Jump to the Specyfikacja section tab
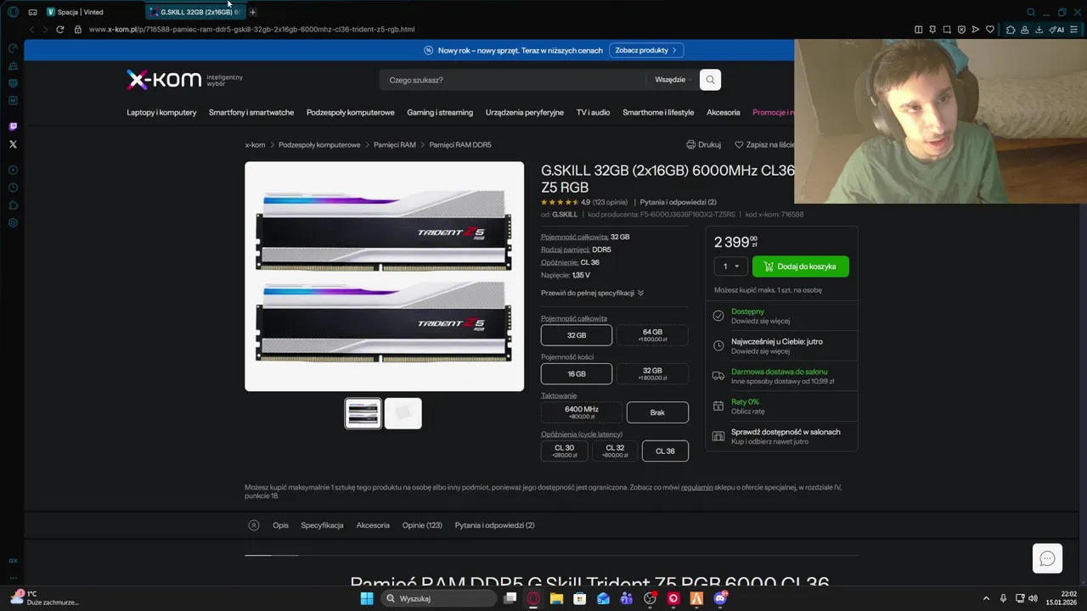Image resolution: width=1087 pixels, height=611 pixels. pyautogui.click(x=322, y=525)
